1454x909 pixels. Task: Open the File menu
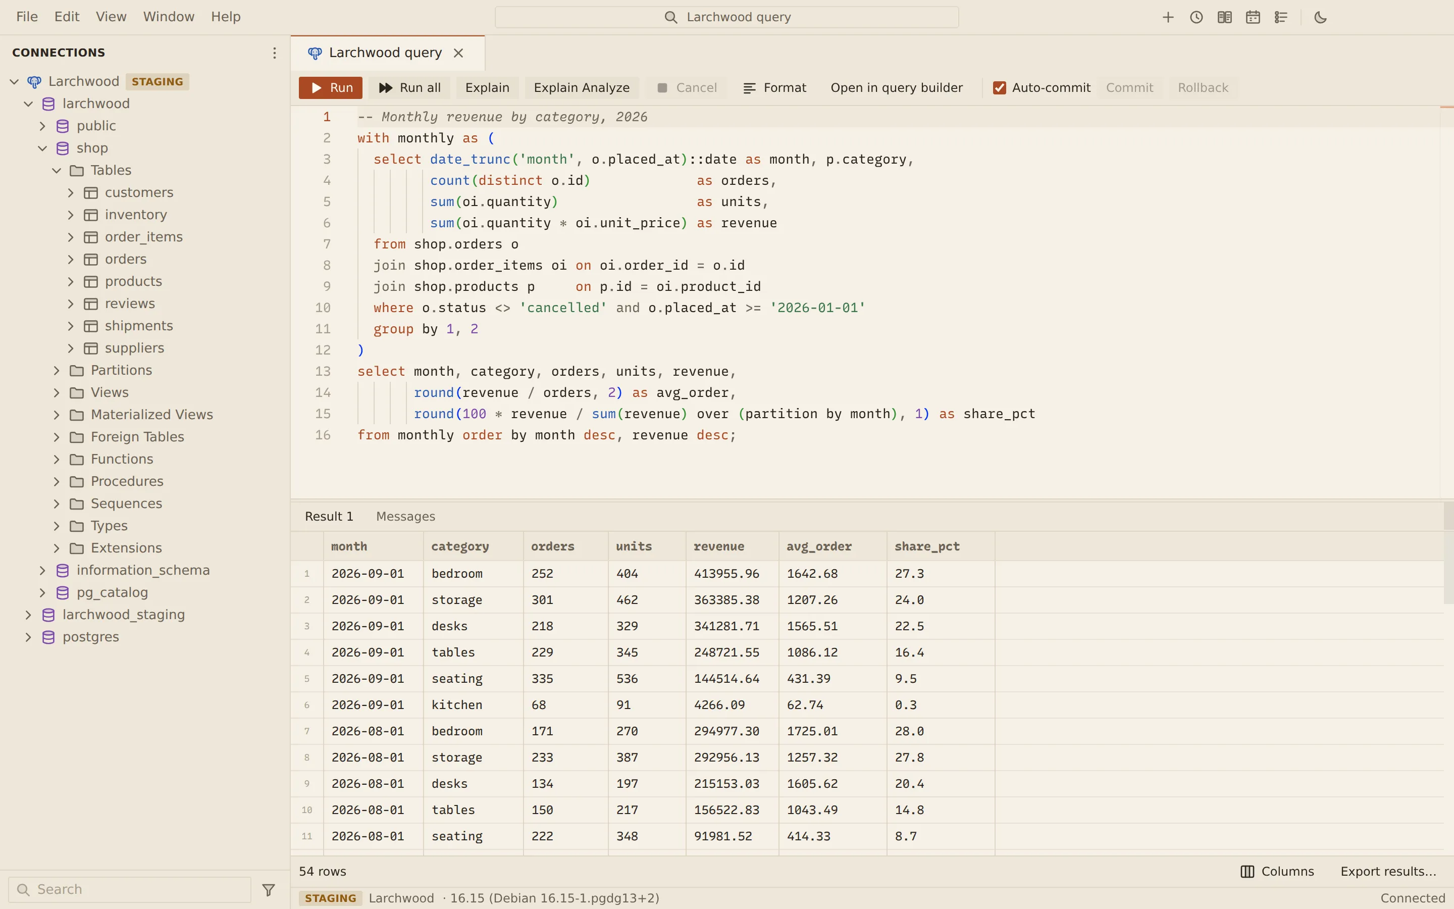coord(27,17)
